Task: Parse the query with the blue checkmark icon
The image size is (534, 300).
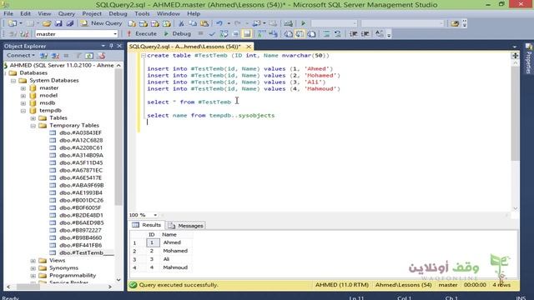Action: [212, 34]
